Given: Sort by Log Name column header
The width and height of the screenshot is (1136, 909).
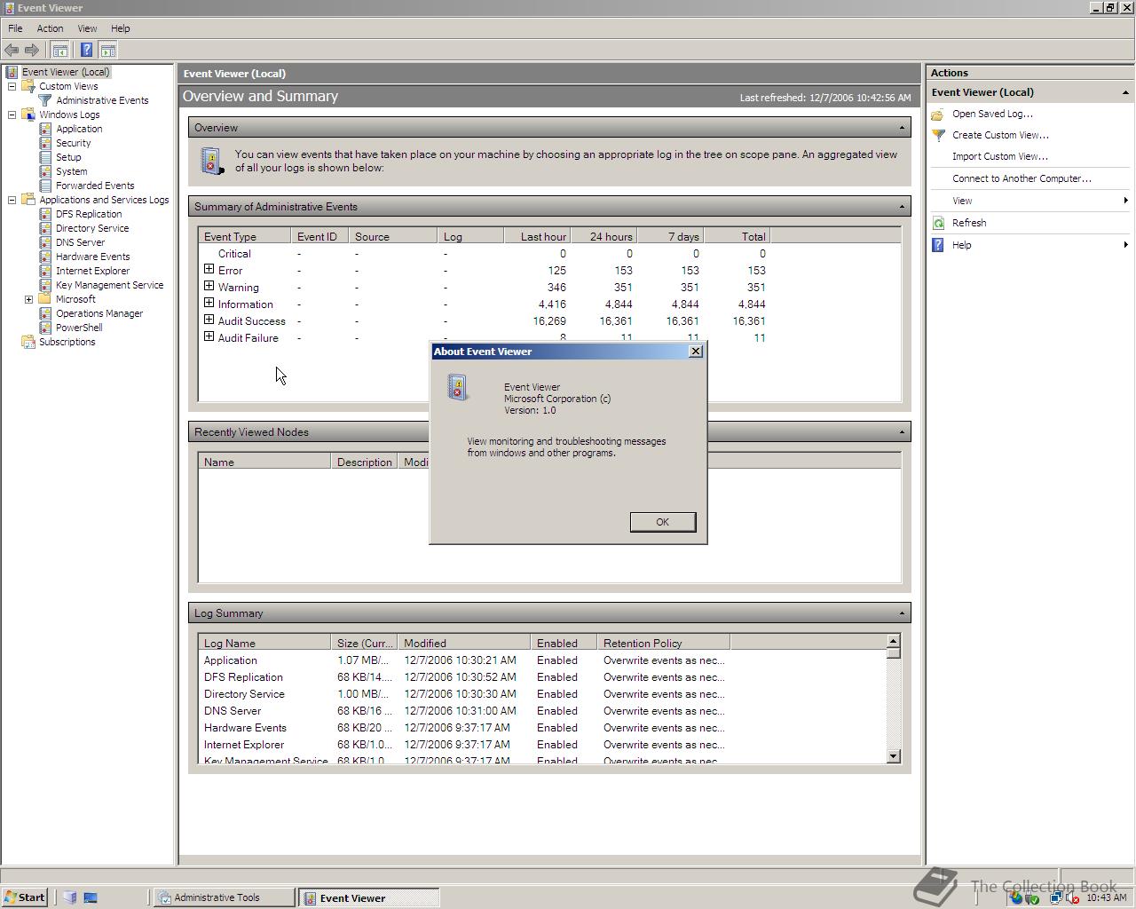Looking at the screenshot, I should tap(264, 644).
